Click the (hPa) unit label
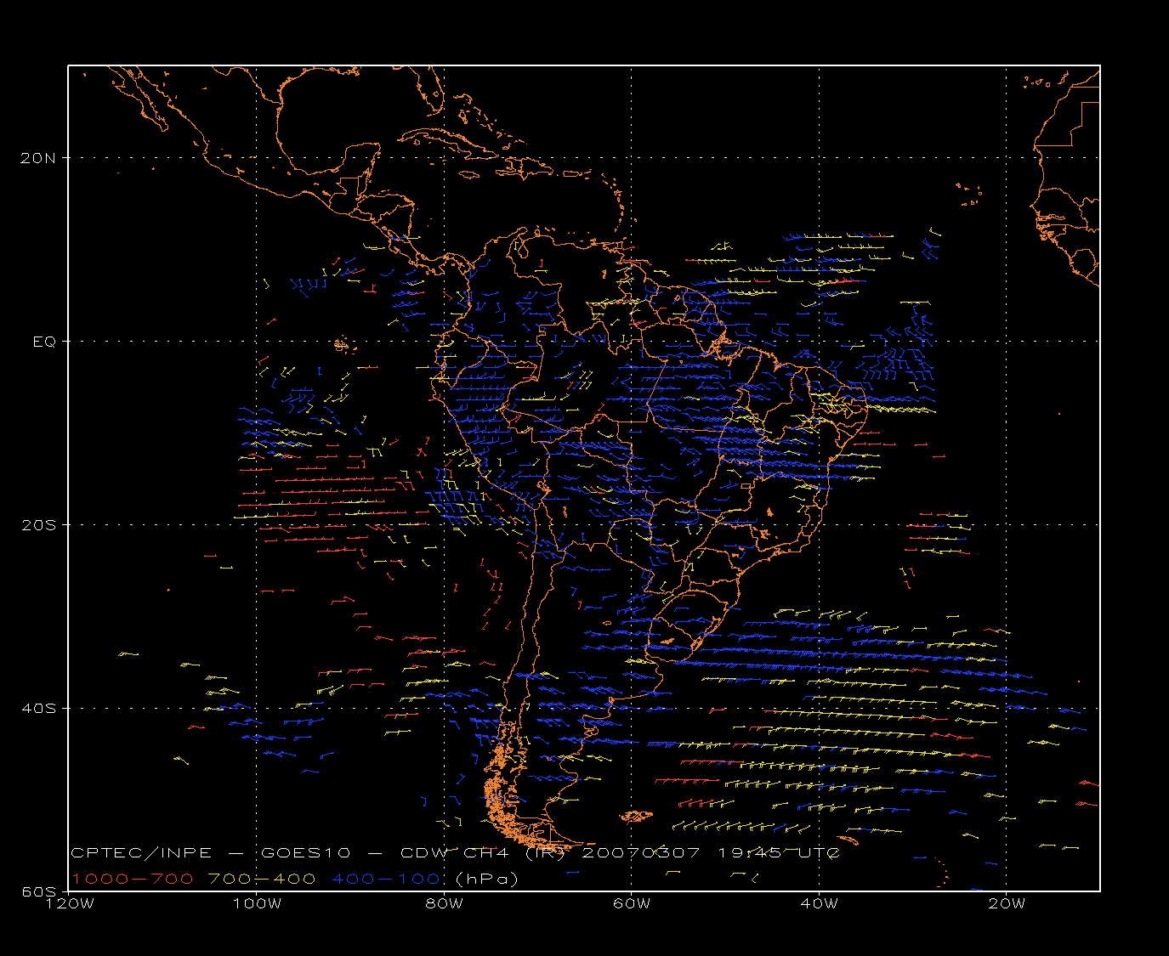Image resolution: width=1169 pixels, height=956 pixels. pyautogui.click(x=487, y=879)
